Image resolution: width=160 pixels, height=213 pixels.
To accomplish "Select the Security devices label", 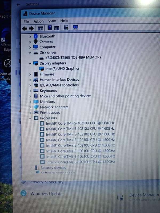I will [53, 168].
